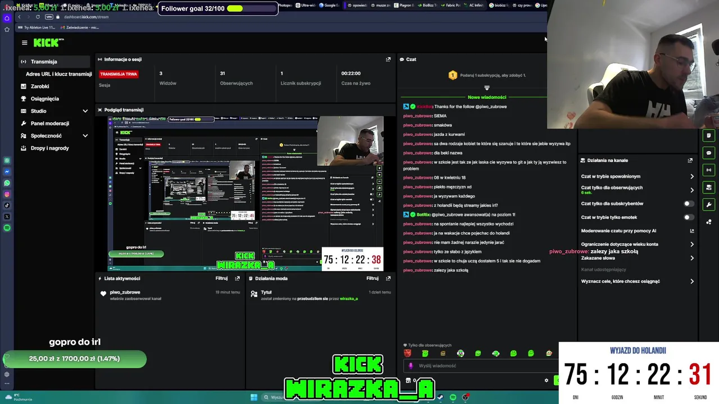Toggle Czat tylko dla subskrybentów
The image size is (719, 404).
coord(688,204)
